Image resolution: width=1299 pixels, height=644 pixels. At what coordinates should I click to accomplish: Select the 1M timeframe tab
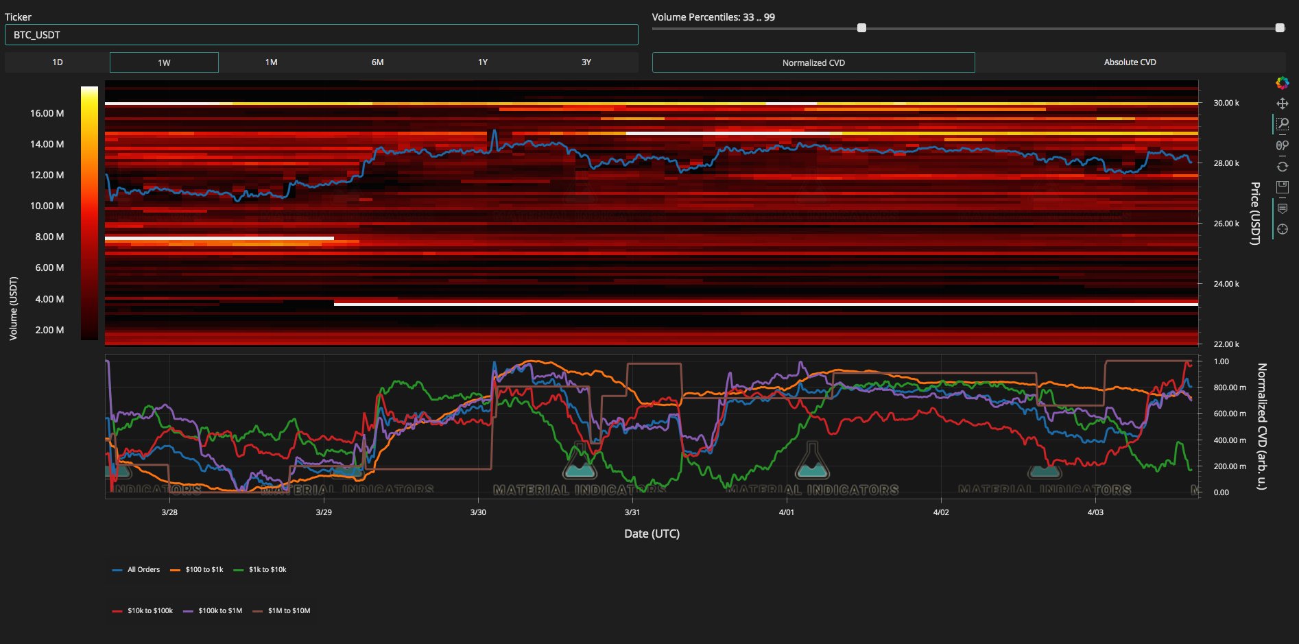272,62
